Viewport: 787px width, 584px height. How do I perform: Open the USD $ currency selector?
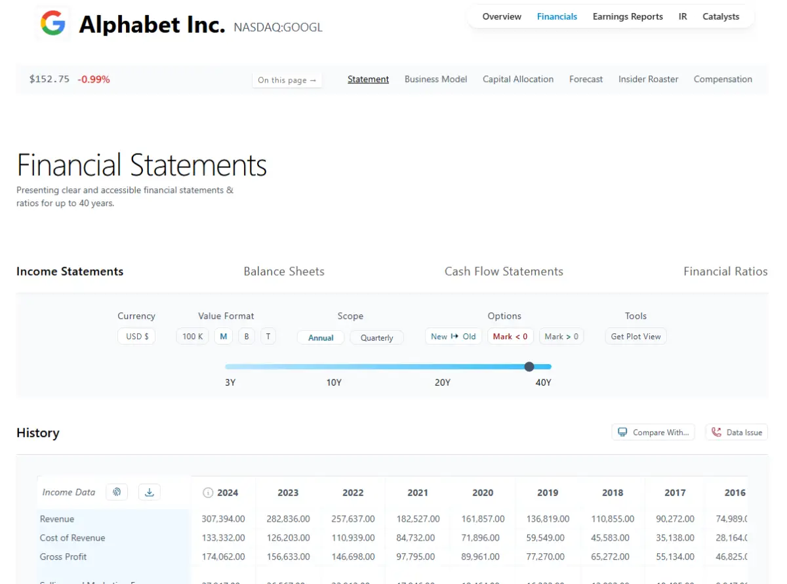tap(137, 337)
